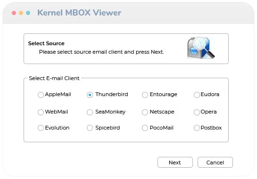The width and height of the screenshot is (257, 179).
Task: Click the Cancel button
Action: tap(215, 163)
